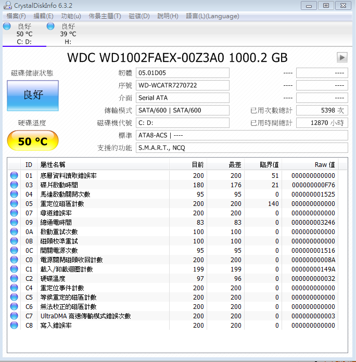Open the 說明(H) menu
This screenshot has height=362, width=356.
pyautogui.click(x=168, y=16)
